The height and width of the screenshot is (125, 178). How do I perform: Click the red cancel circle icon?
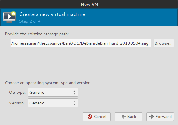pyautogui.click(x=90, y=117)
